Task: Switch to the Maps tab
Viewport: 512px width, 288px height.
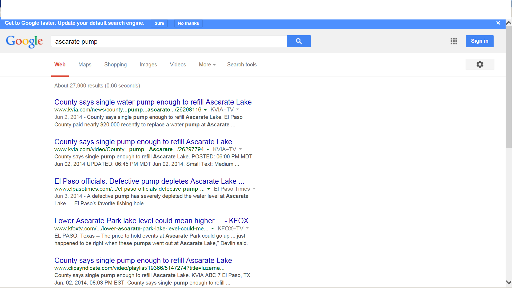Action: [85, 65]
